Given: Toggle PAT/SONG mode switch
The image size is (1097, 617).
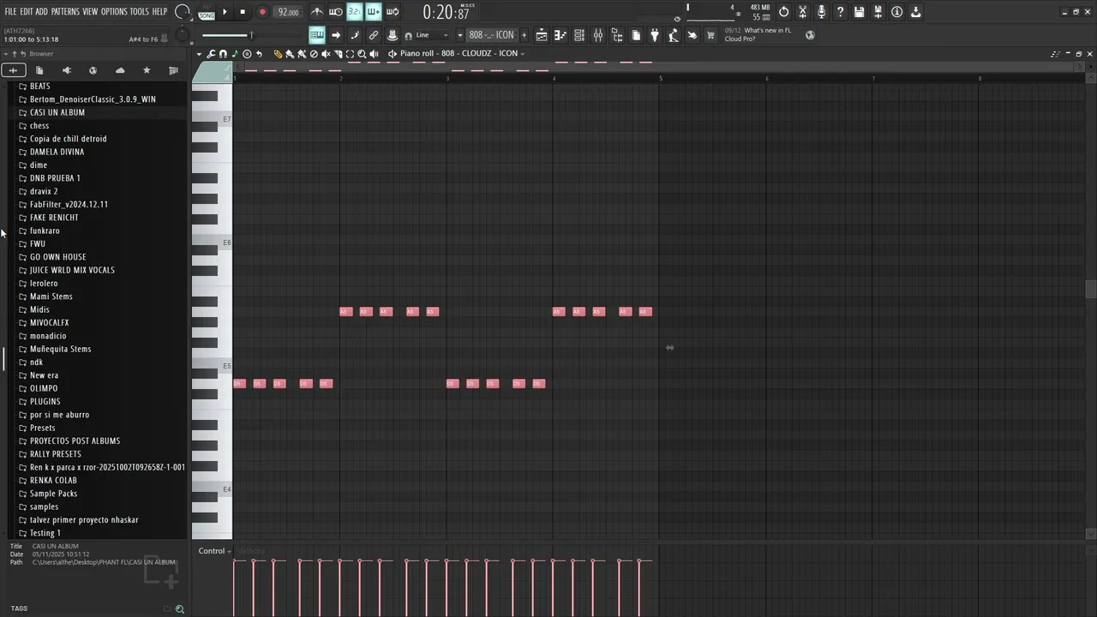Looking at the screenshot, I should 207,12.
